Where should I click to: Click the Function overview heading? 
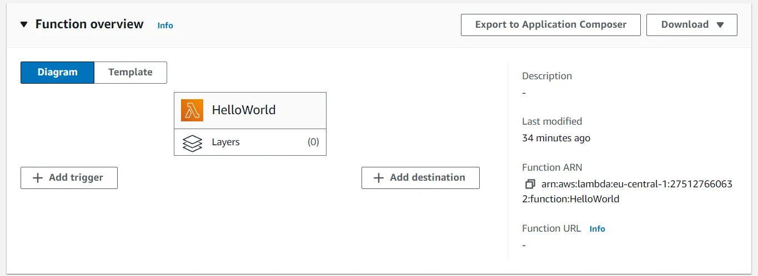pyautogui.click(x=89, y=24)
